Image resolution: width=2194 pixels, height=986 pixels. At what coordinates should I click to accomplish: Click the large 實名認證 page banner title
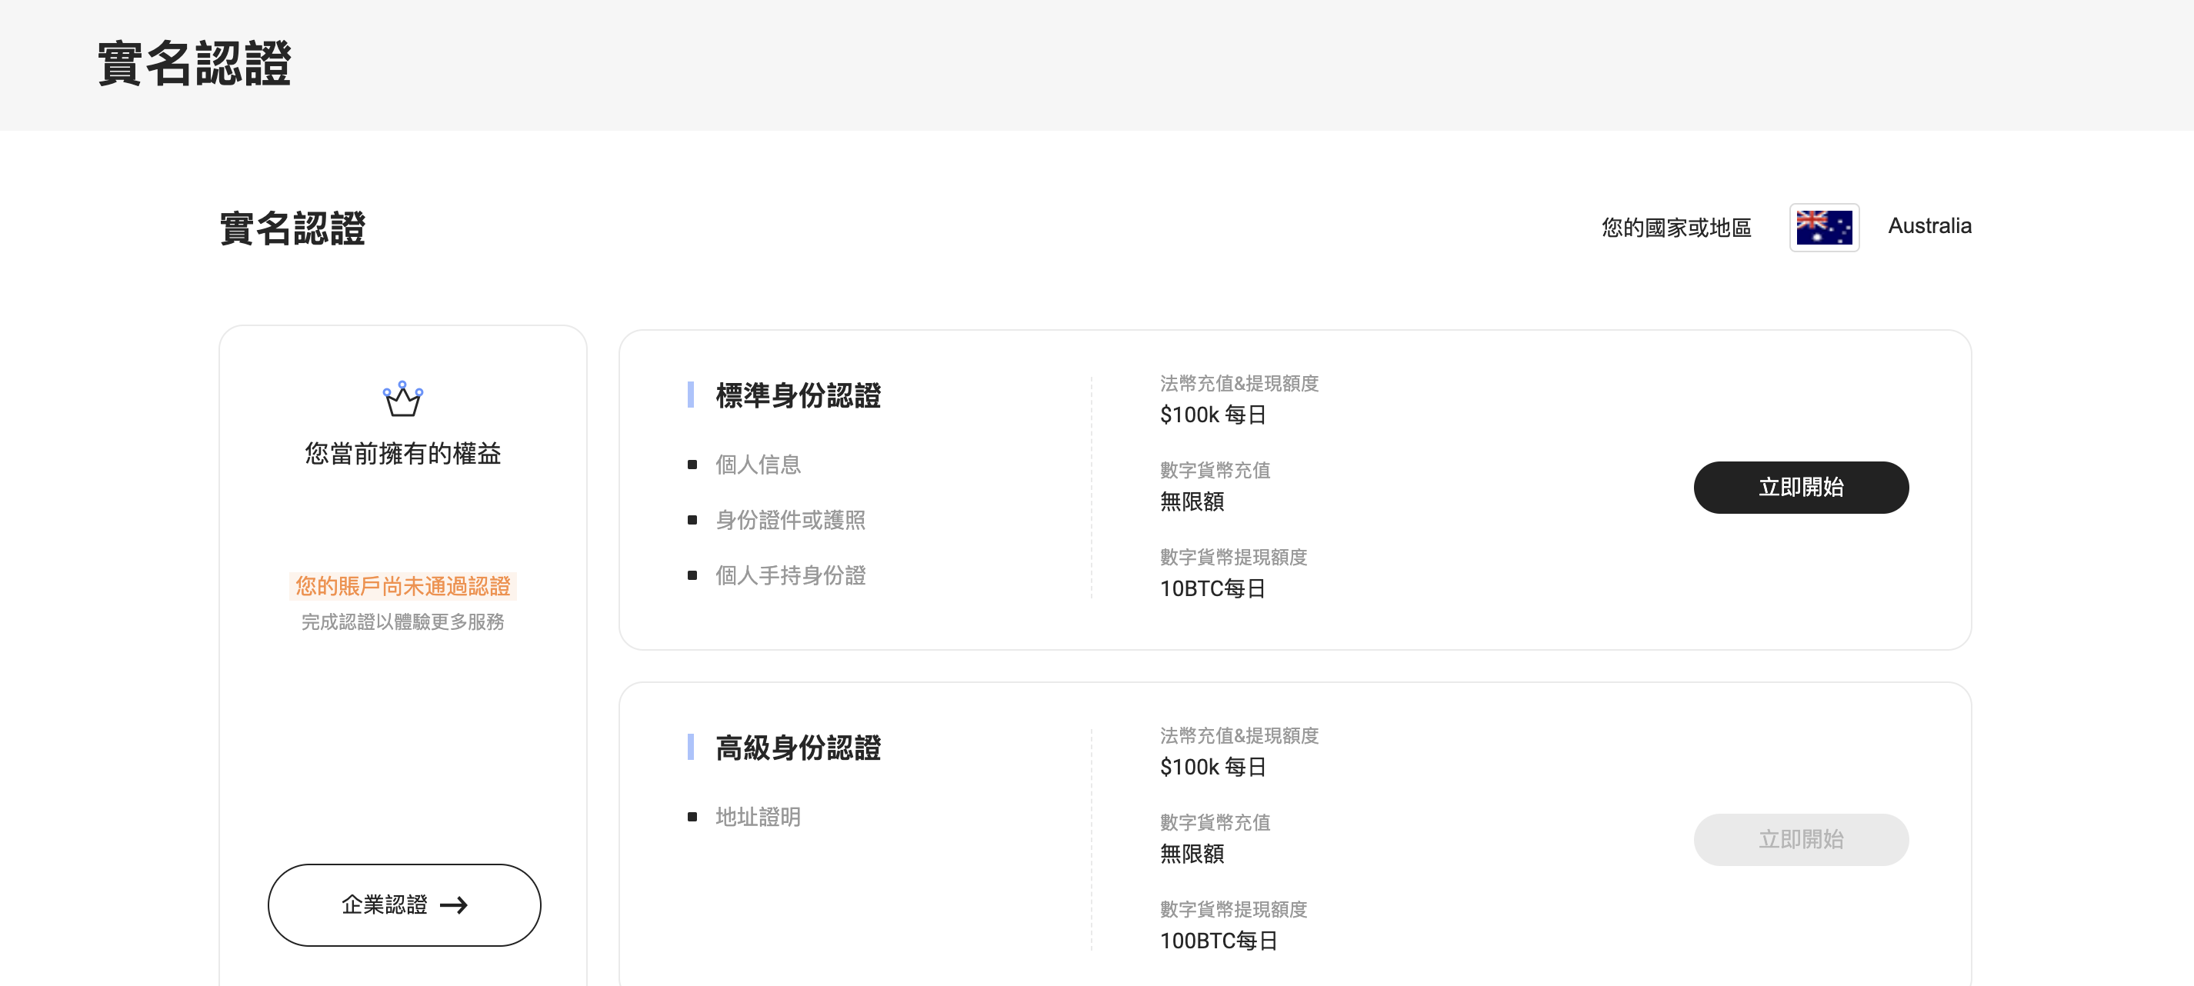pyautogui.click(x=194, y=64)
